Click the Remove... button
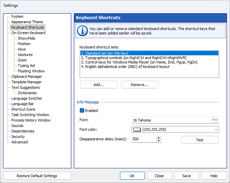Viewport: 230px width, 183px height. pyautogui.click(x=140, y=85)
